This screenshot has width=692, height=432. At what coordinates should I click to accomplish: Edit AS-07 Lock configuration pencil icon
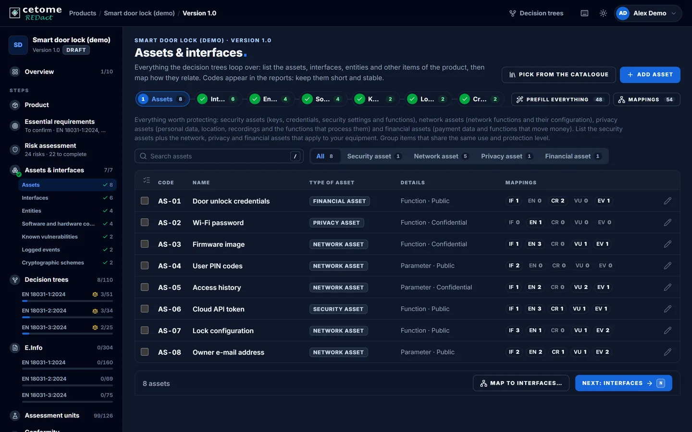667,331
